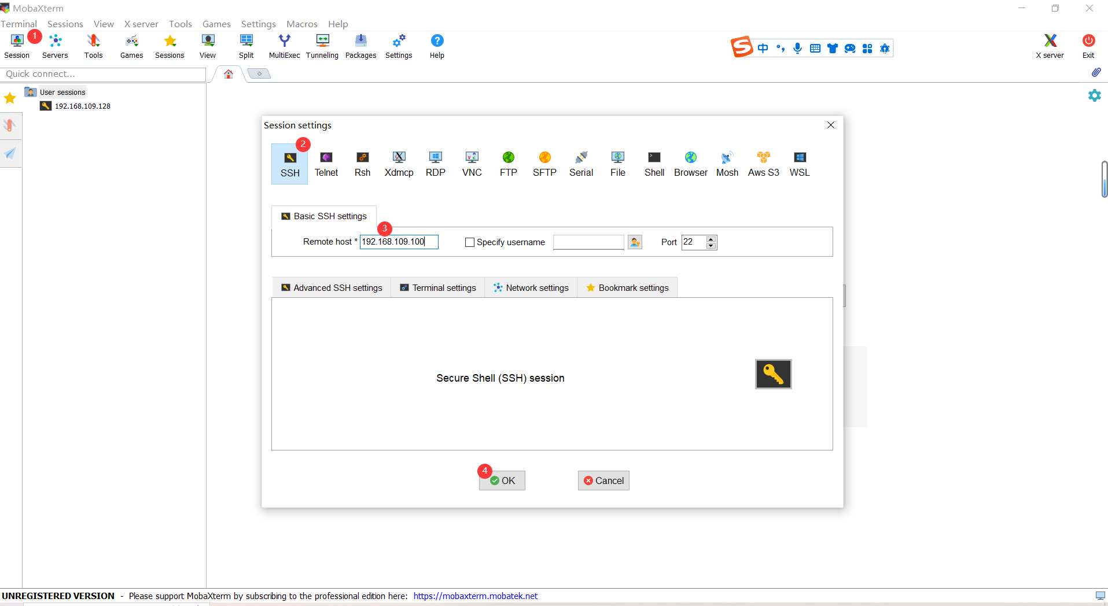Decrease the Port value with down arrow
Screen dimensions: 1108x606
pyautogui.click(x=711, y=246)
